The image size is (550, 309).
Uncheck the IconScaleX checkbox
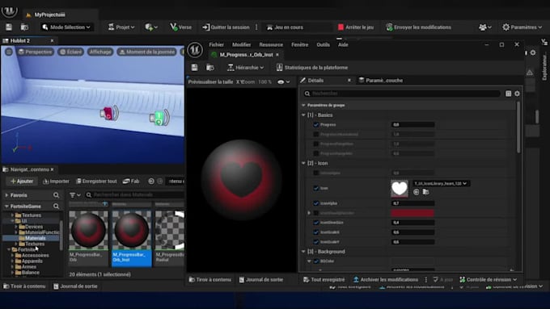click(315, 232)
